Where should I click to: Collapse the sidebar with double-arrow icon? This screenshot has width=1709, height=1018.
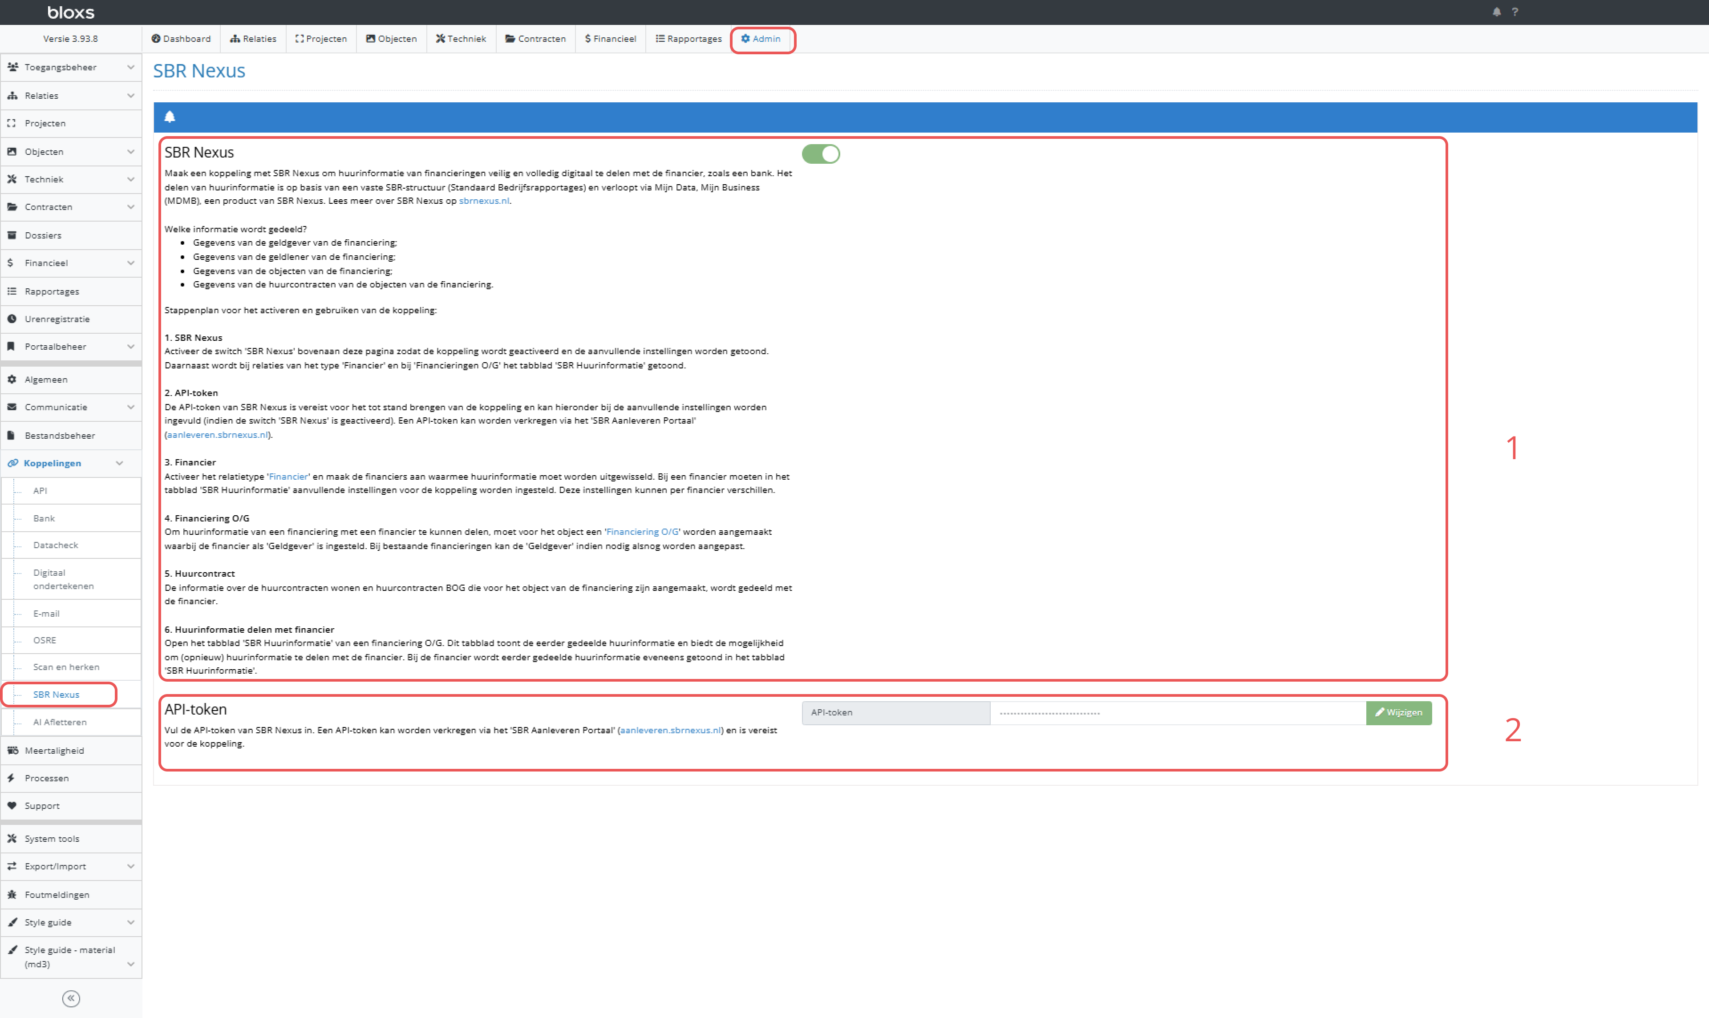point(71,998)
